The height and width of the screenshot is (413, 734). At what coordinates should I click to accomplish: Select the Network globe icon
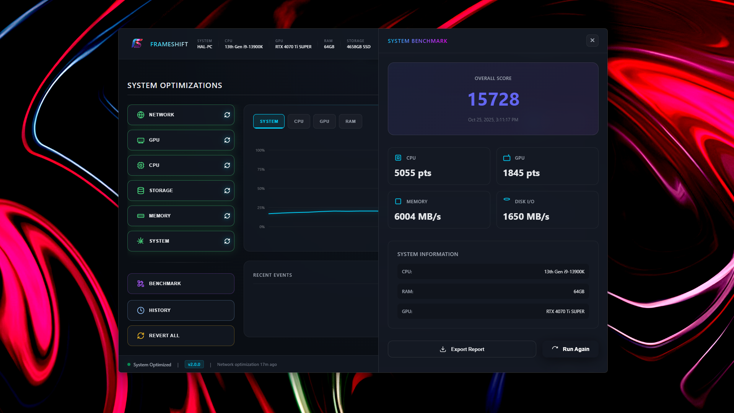140,114
